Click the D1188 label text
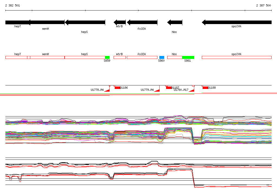This screenshot has width=277, height=193. pos(212,88)
